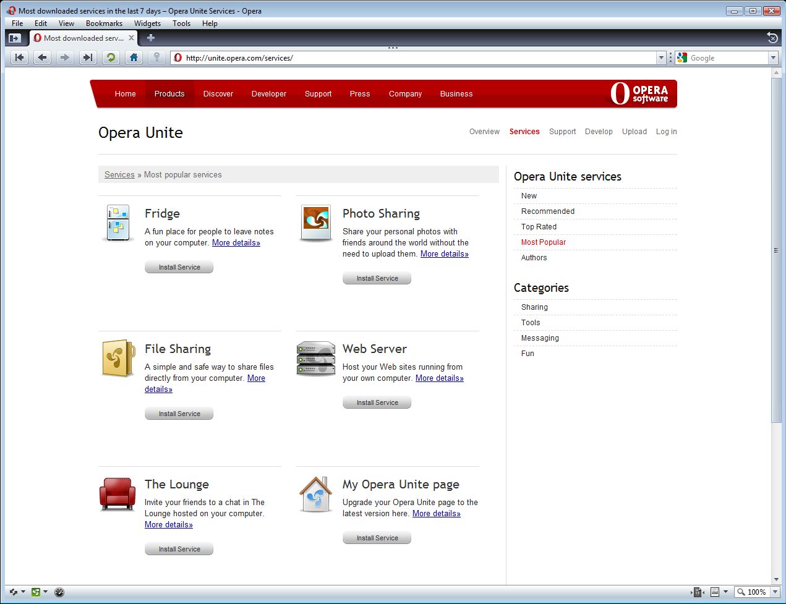Open the Bookmarks menu
The width and height of the screenshot is (786, 604).
point(104,23)
